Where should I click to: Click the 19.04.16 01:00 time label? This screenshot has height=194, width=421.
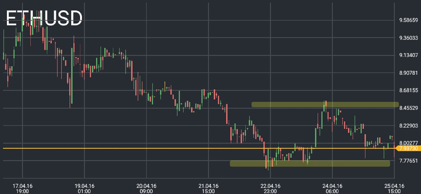coord(84,188)
